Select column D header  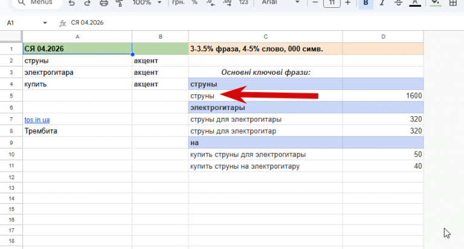[x=383, y=37]
